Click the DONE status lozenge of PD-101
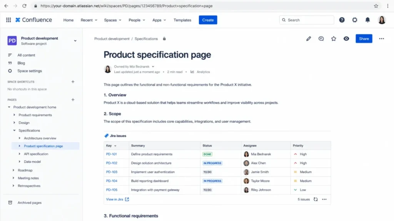This screenshot has width=394, height=221. [207, 154]
